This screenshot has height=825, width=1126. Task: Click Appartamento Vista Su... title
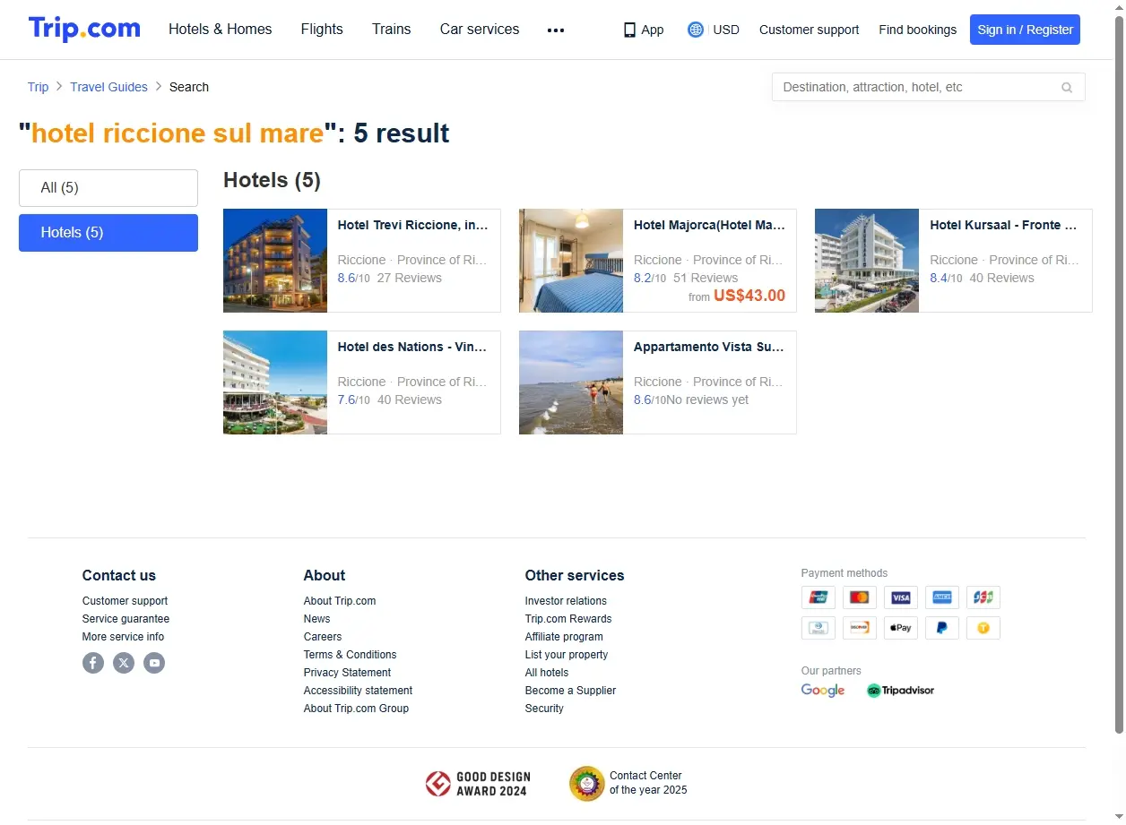pyautogui.click(x=709, y=347)
